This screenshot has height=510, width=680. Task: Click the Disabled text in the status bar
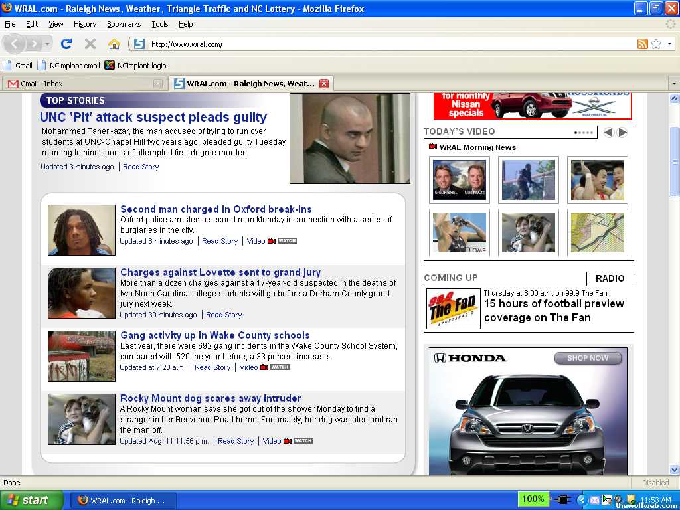(655, 483)
